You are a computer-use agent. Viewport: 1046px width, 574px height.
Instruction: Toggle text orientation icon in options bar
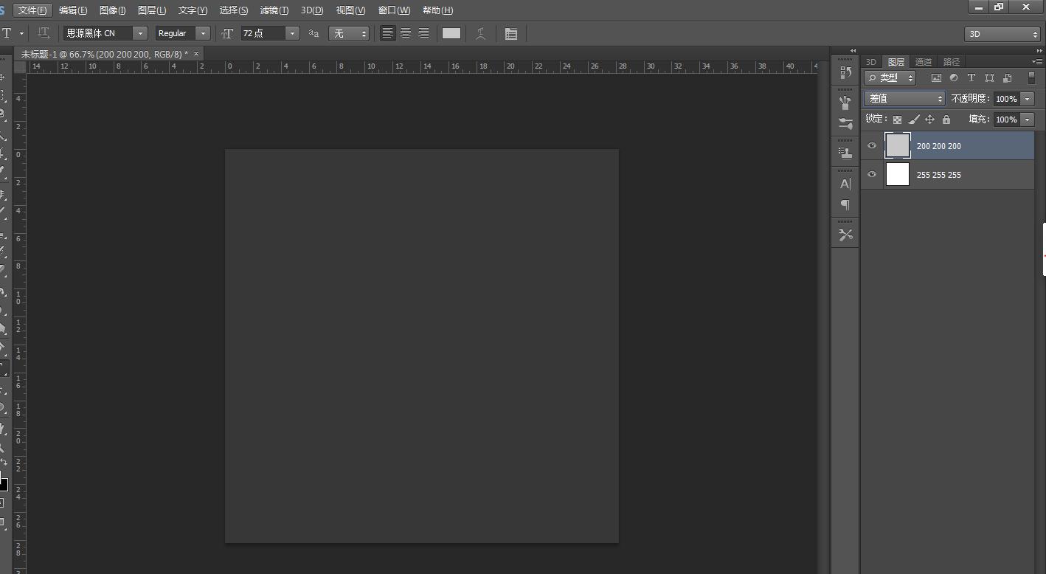[44, 33]
